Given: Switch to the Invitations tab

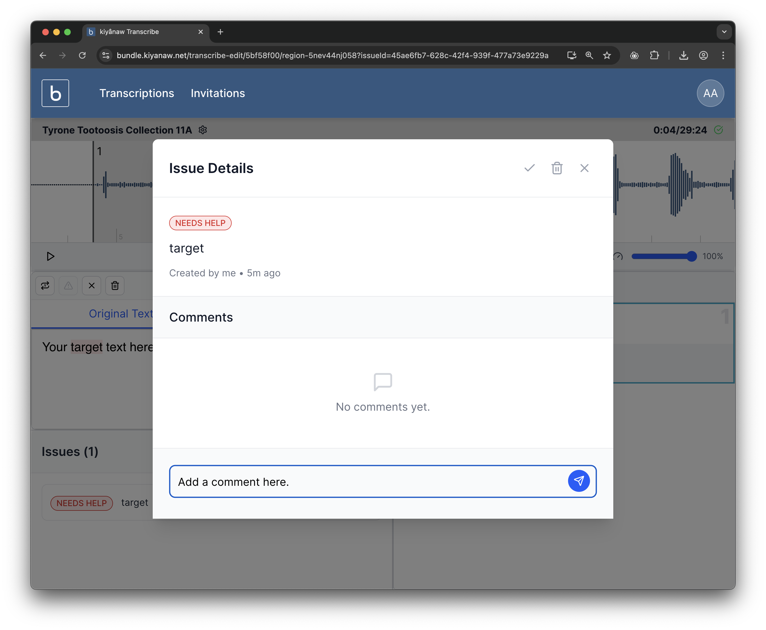Looking at the screenshot, I should click(x=217, y=93).
